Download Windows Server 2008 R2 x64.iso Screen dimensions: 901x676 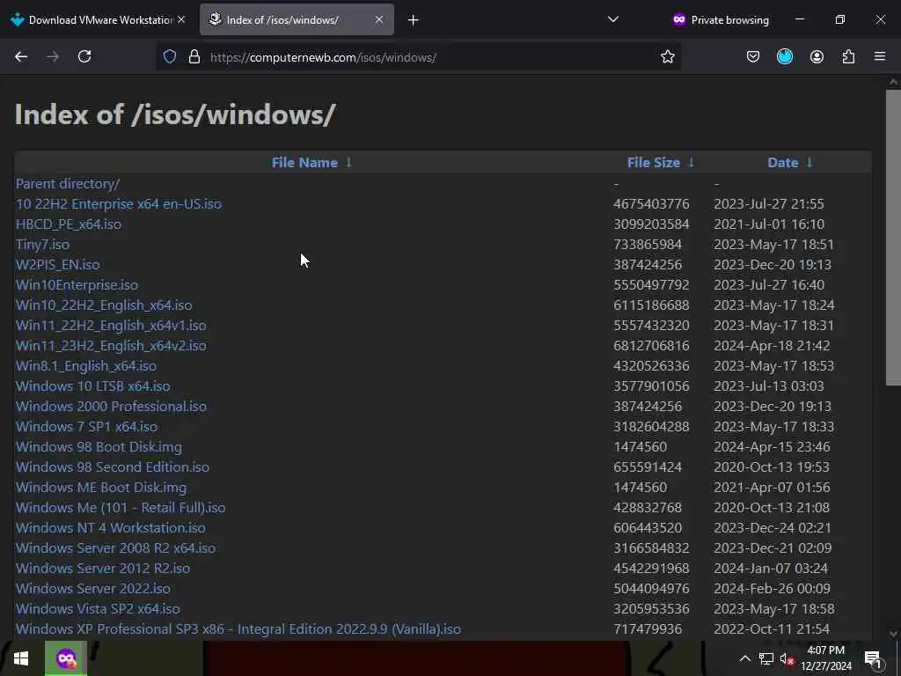pos(115,547)
